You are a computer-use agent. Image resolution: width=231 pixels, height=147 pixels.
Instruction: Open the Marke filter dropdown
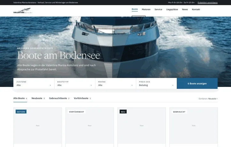click(115, 83)
